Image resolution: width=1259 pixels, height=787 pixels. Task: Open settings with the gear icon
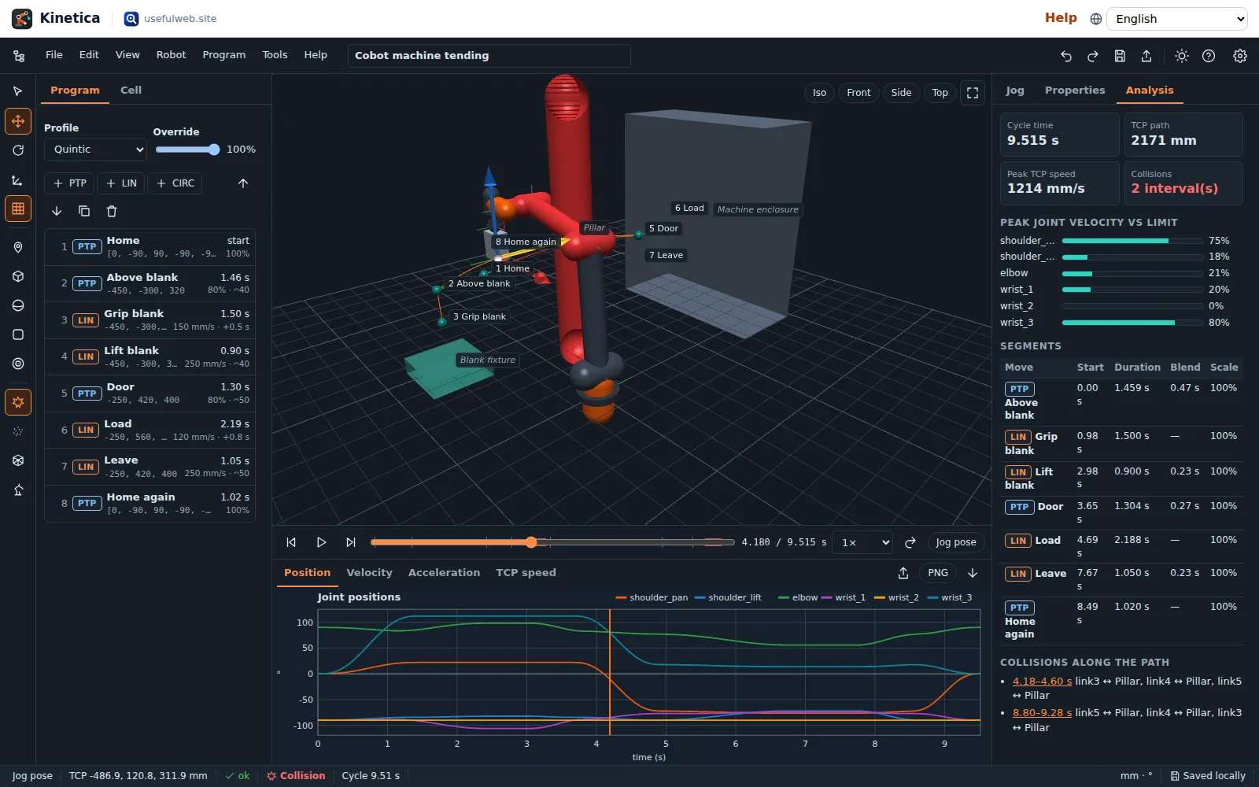coord(1239,56)
